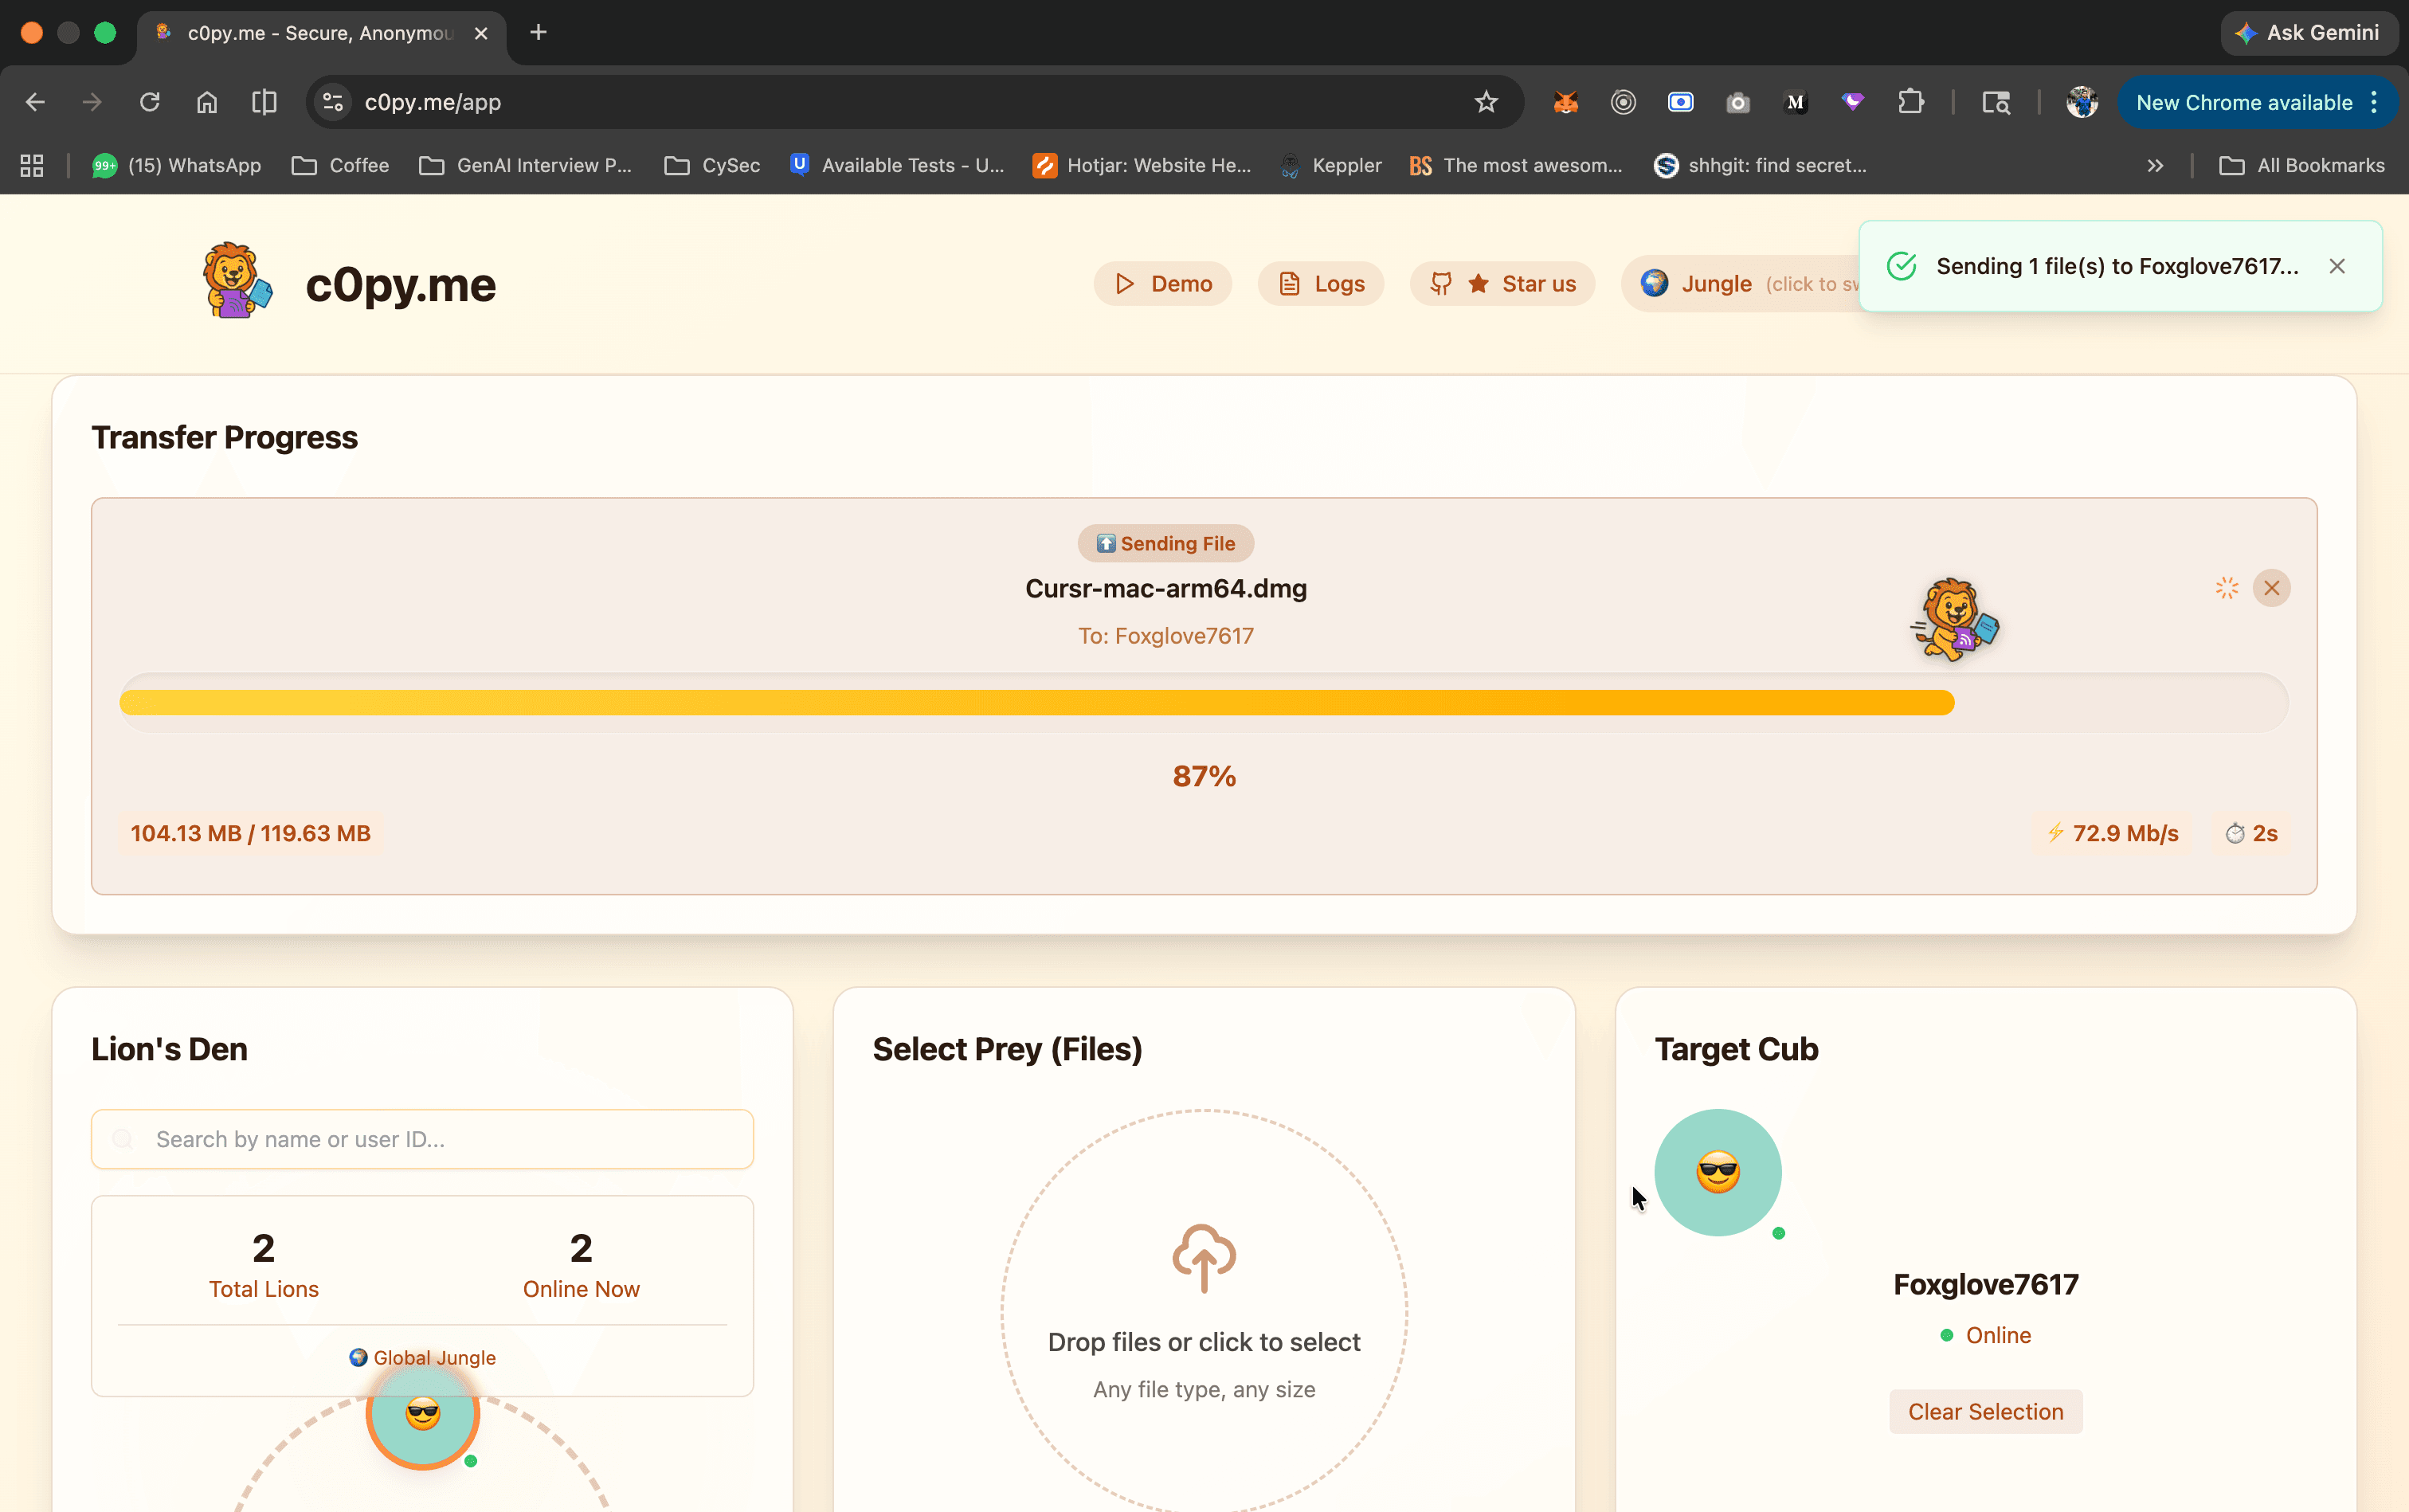Open The most awesome bookmark

[1515, 165]
